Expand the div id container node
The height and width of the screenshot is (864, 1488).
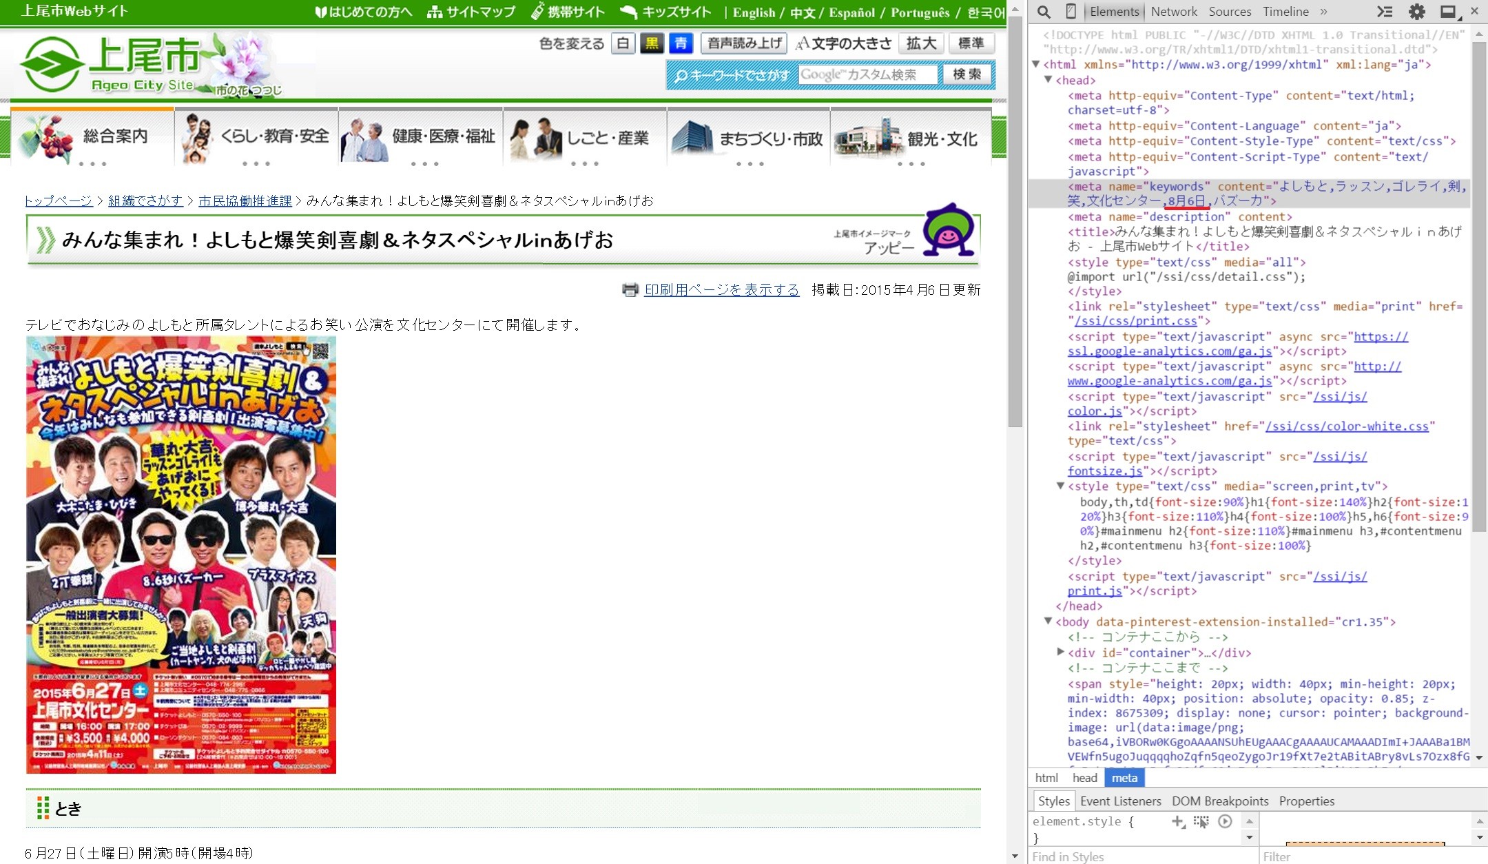[x=1060, y=652]
